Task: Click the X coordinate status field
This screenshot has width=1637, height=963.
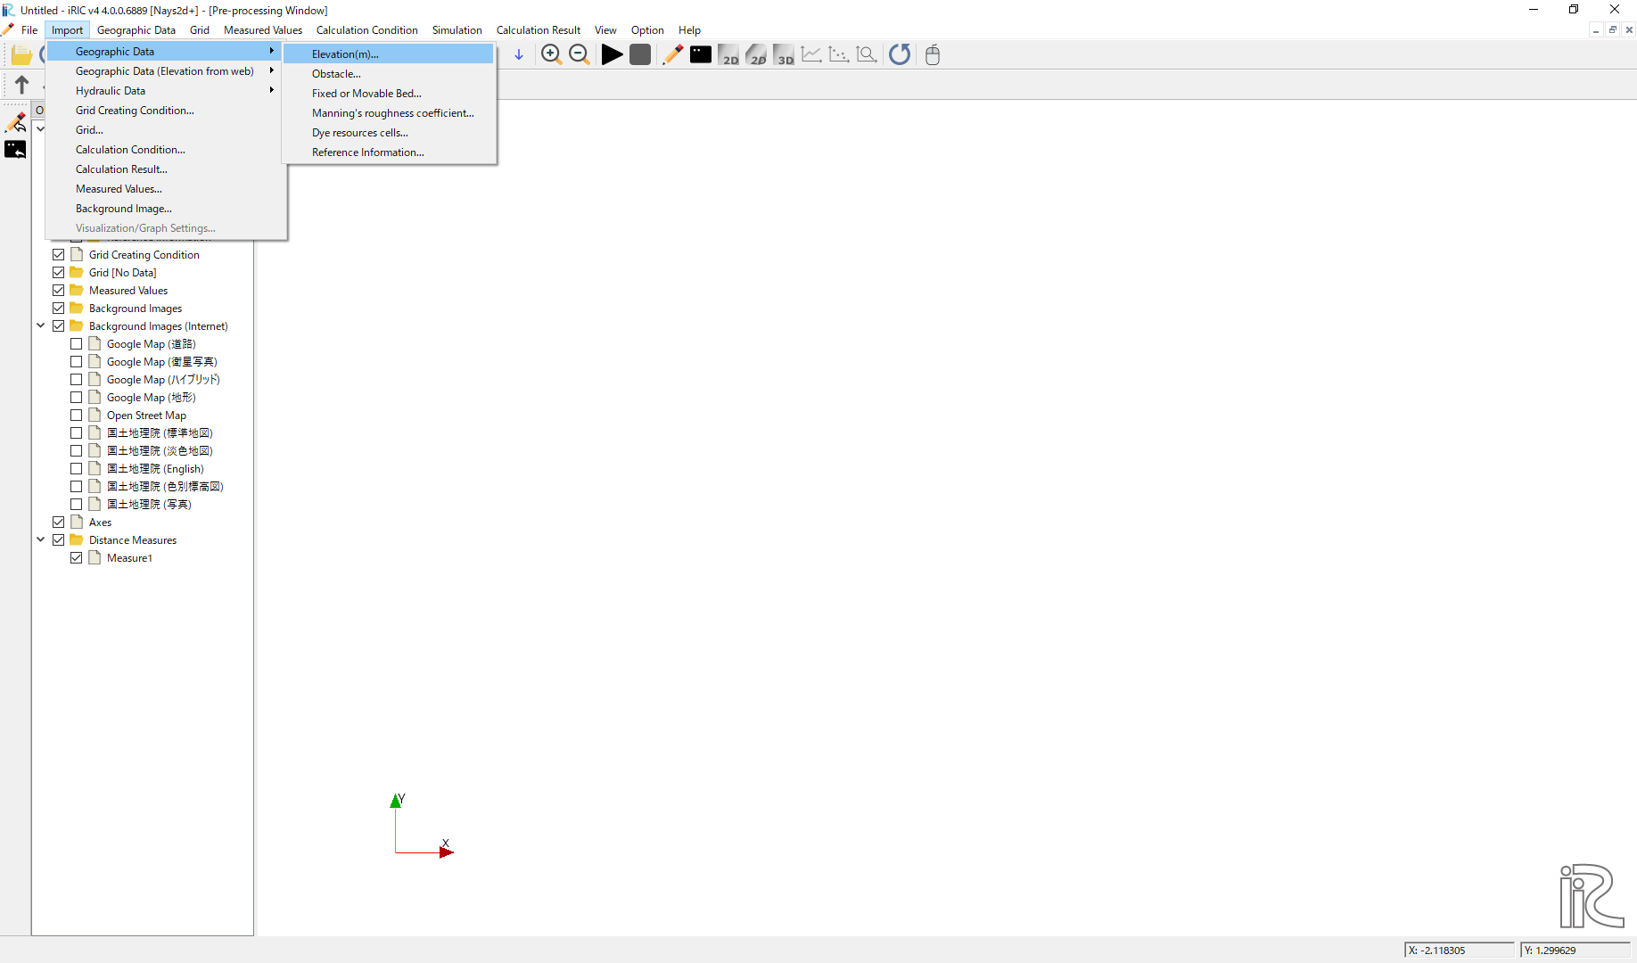Action: click(x=1459, y=950)
